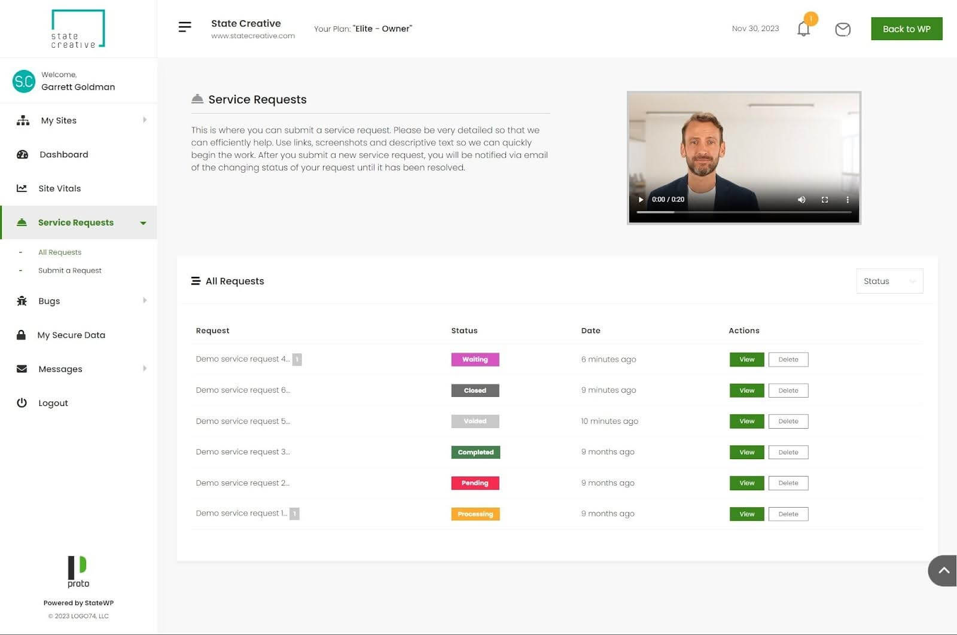Open the hamburger navigation menu icon
This screenshot has height=635, width=957.
click(x=184, y=27)
